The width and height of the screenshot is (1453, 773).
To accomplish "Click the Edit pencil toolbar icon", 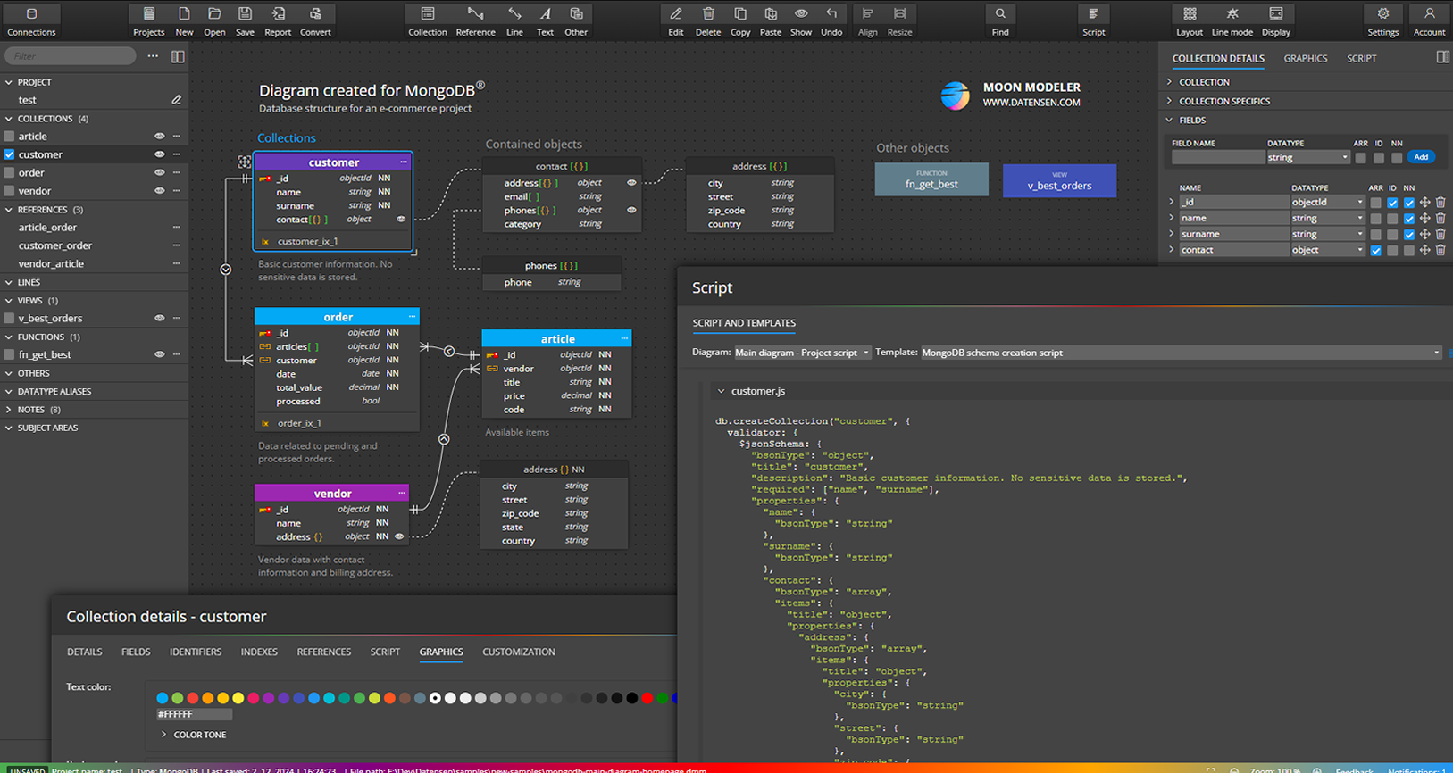I will pyautogui.click(x=676, y=21).
